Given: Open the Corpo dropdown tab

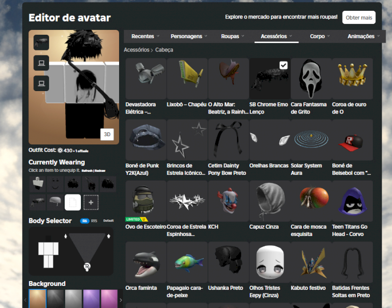Looking at the screenshot, I should [x=320, y=36].
